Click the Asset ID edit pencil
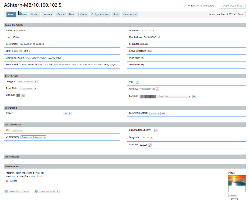This screenshot has width=249, height=202. coord(158,89)
